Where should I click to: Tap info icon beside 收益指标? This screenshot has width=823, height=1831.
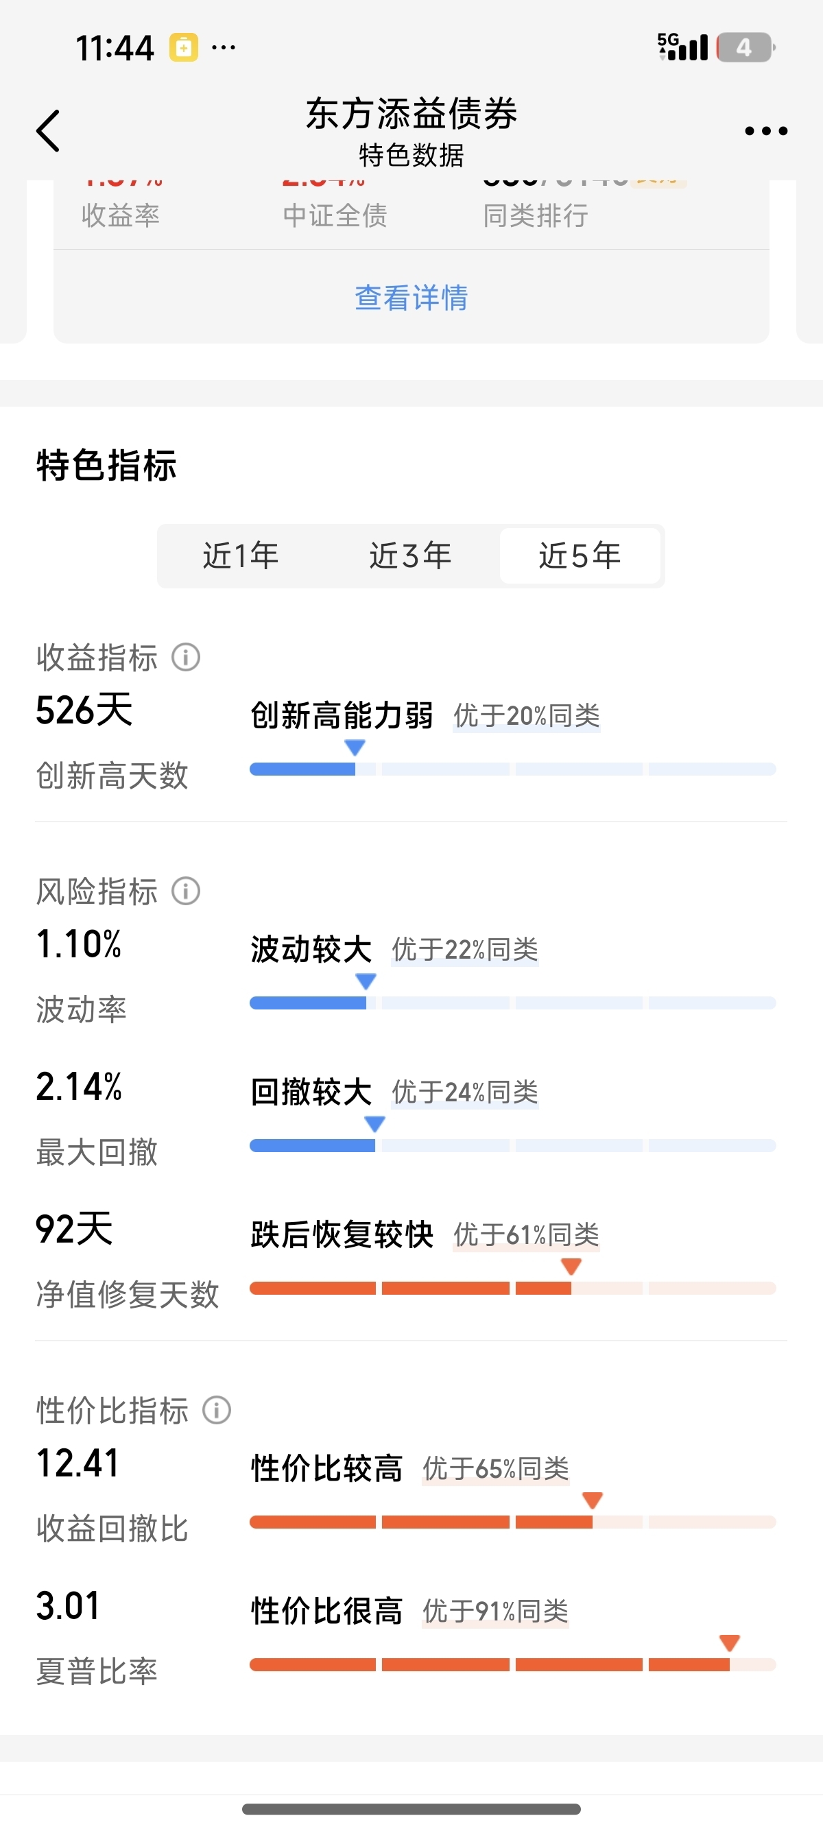(x=187, y=657)
